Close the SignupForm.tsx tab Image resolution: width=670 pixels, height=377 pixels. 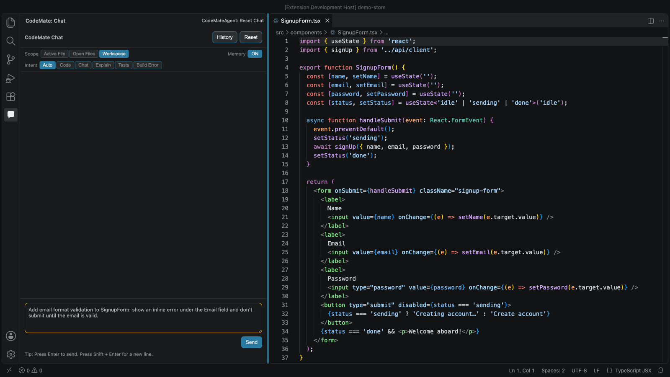pos(327,21)
